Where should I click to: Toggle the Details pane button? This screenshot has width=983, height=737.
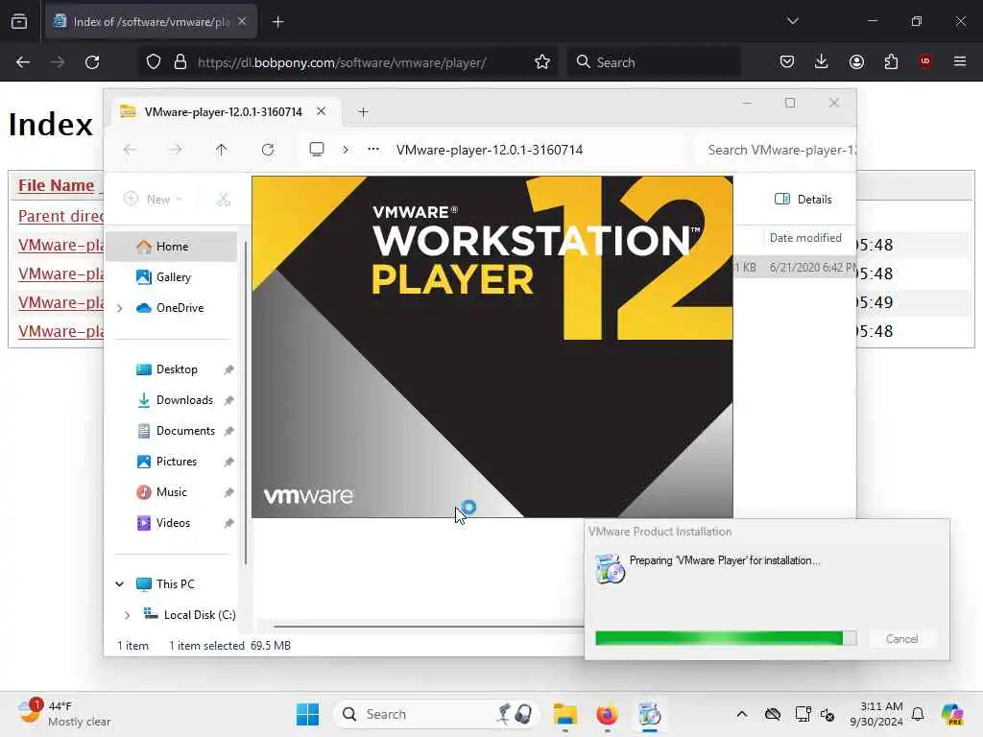tap(803, 200)
